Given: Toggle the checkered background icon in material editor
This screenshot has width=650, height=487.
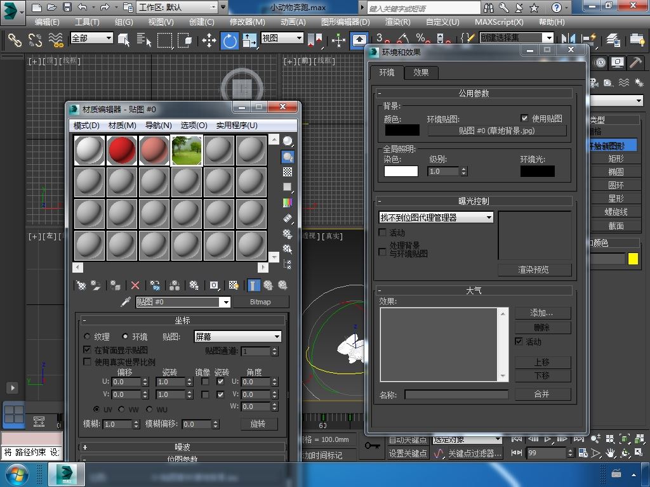Looking at the screenshot, I should 288,172.
